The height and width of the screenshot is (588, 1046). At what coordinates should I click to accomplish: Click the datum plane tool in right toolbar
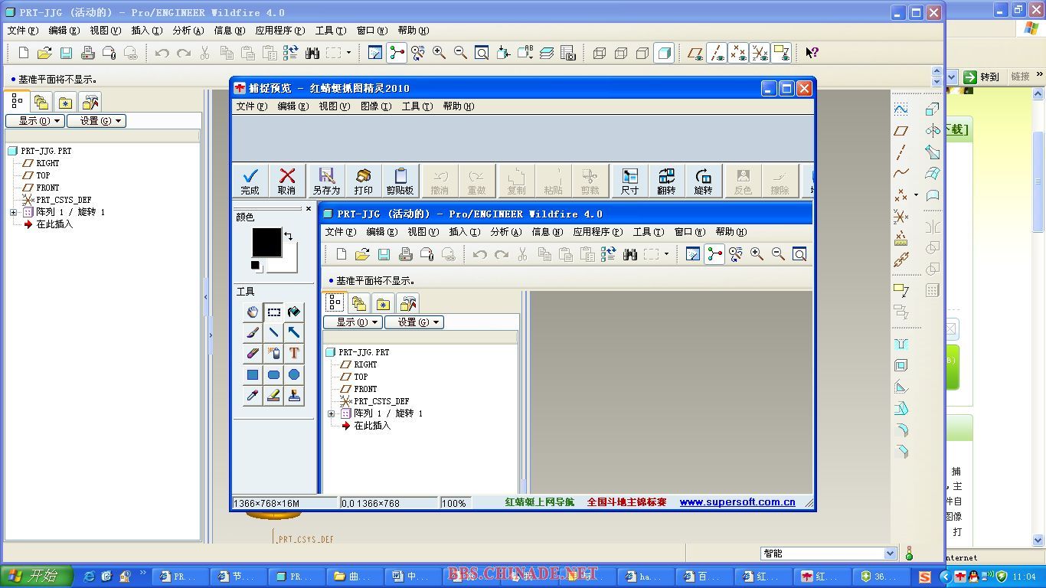[901, 131]
